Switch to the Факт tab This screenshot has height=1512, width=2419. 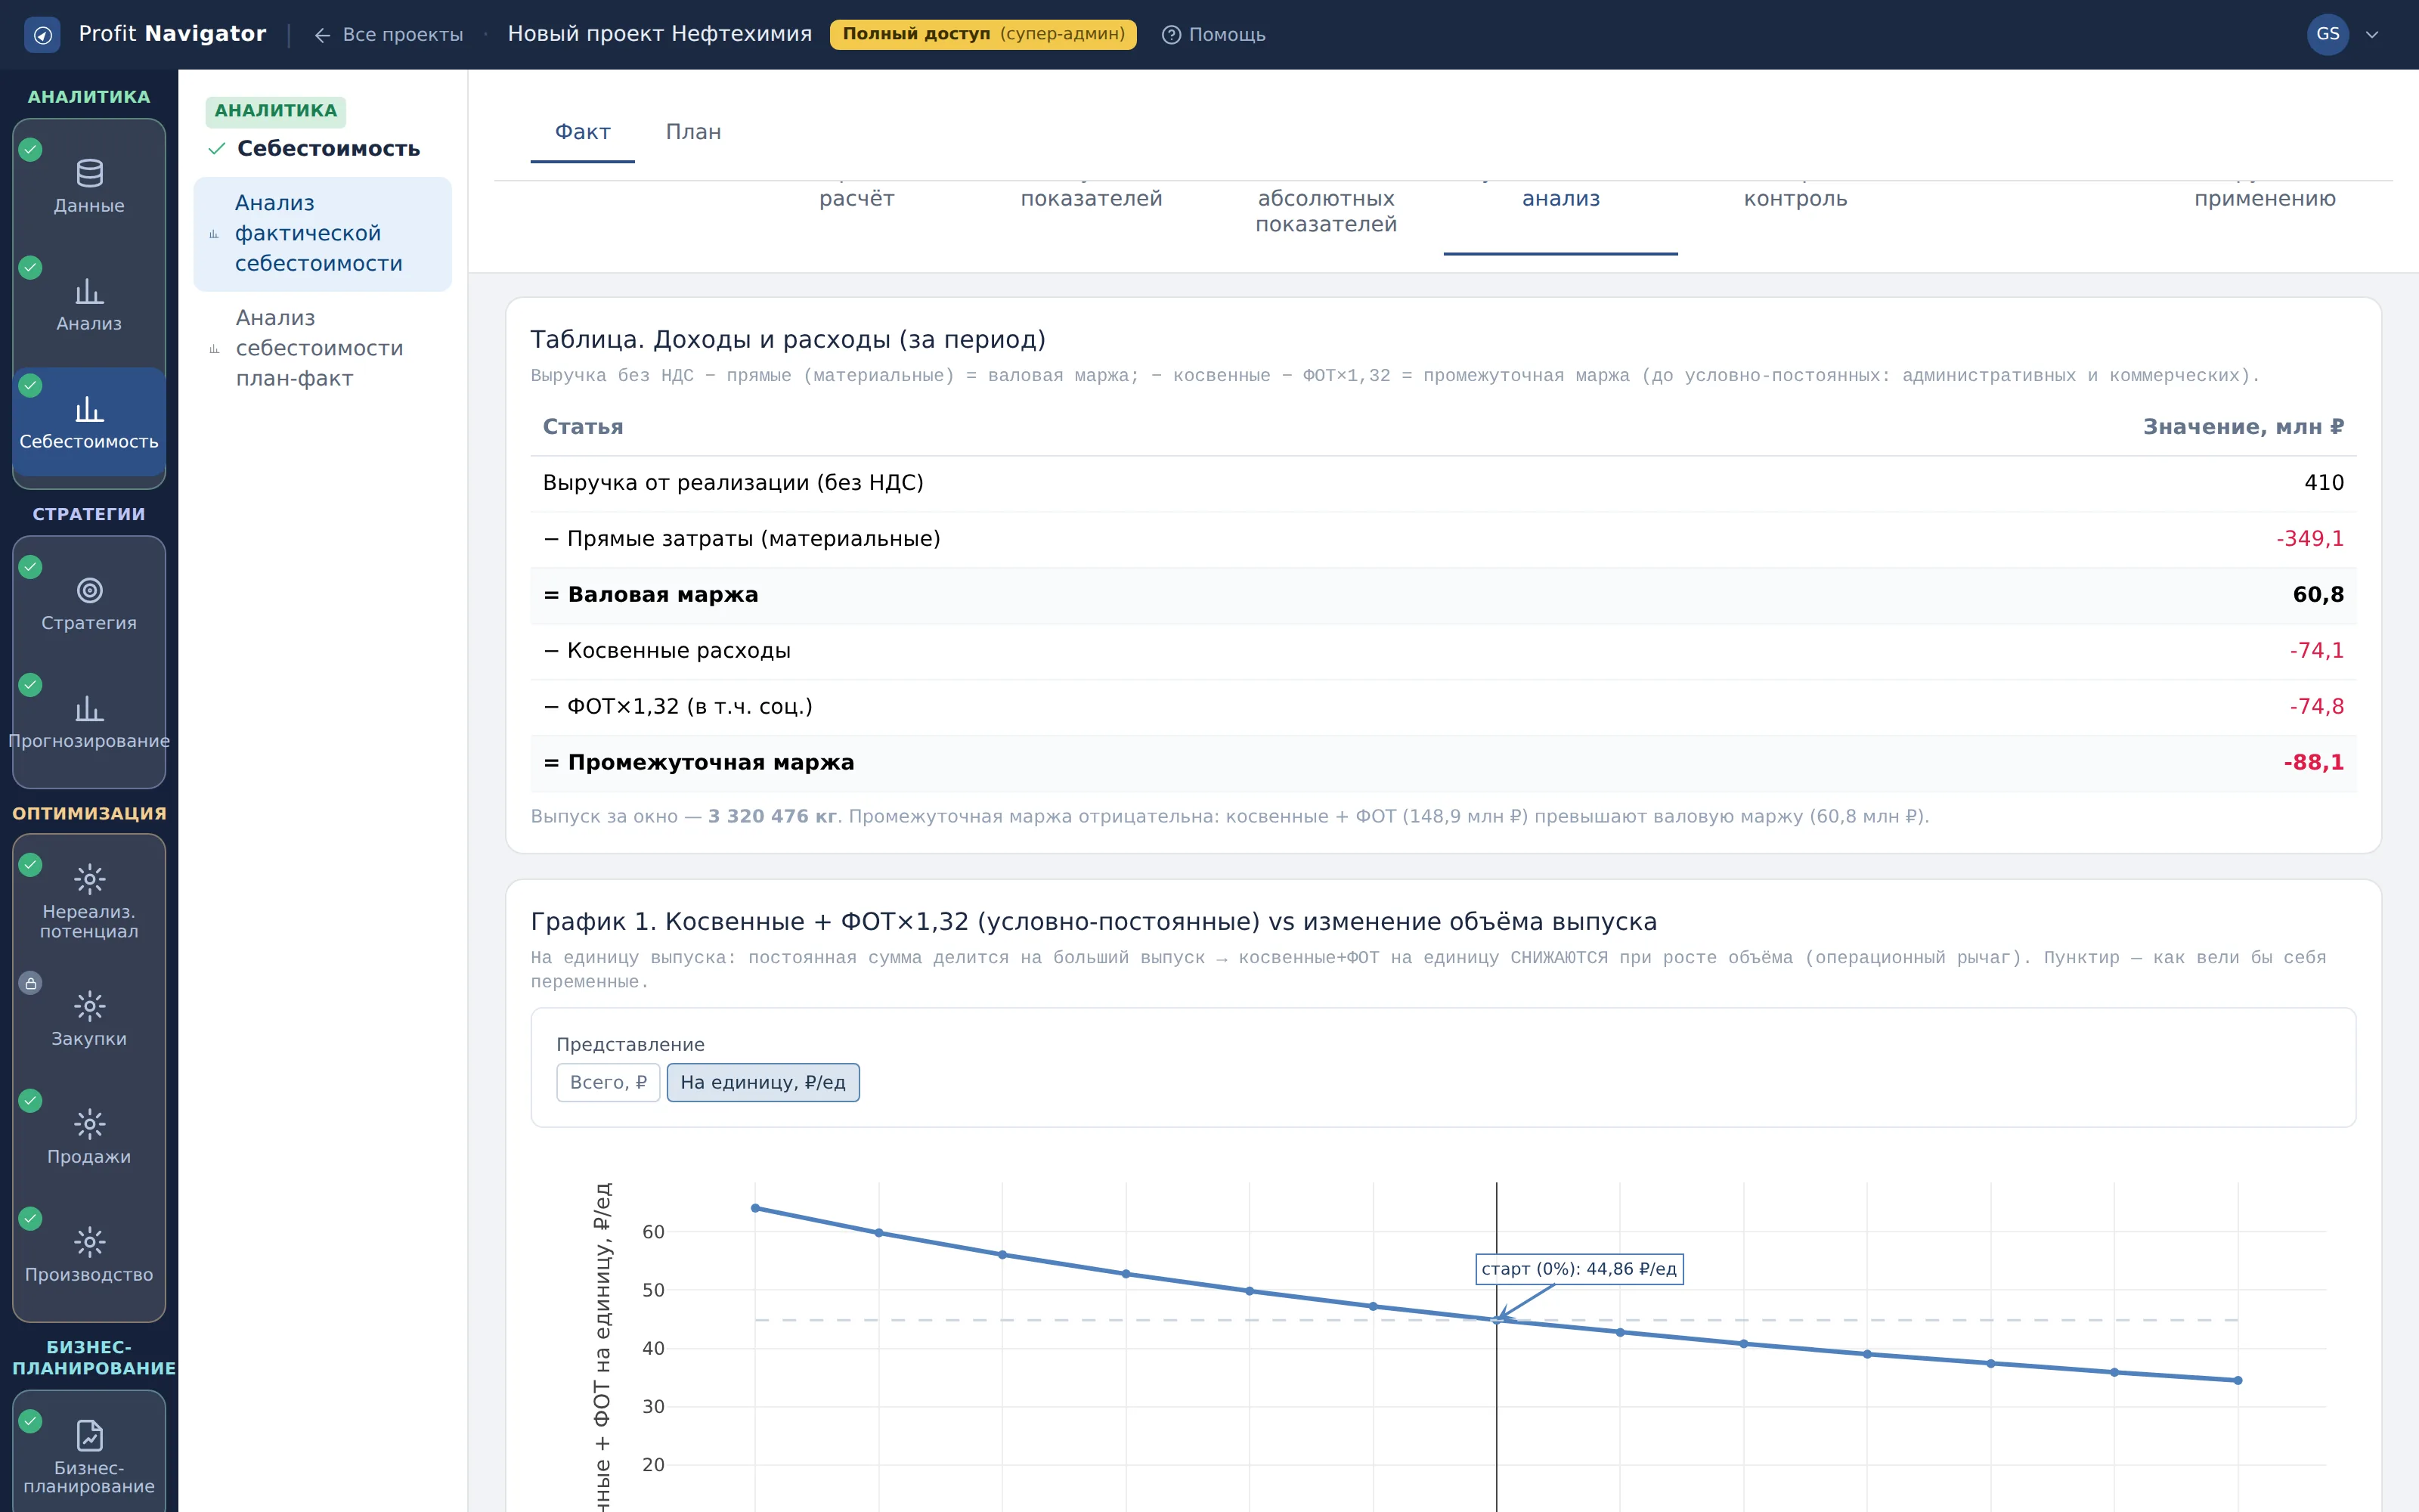[583, 132]
